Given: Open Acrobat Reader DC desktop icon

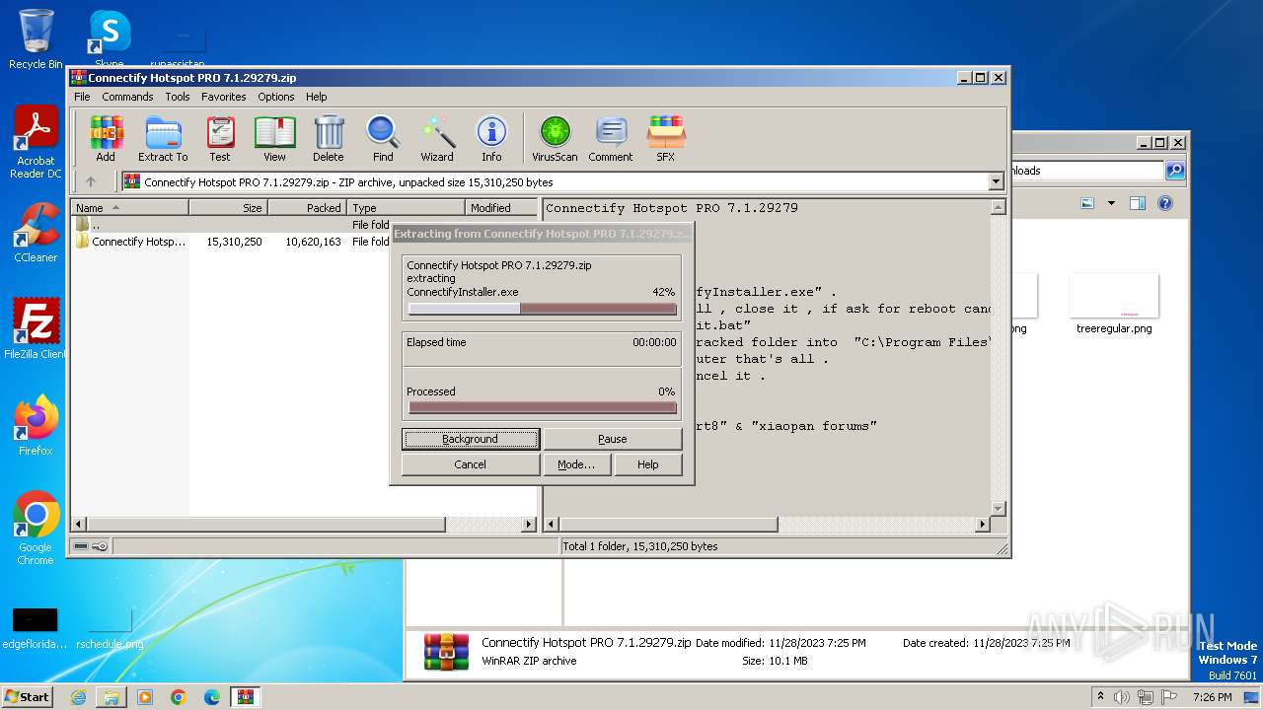Looking at the screenshot, I should [x=36, y=142].
